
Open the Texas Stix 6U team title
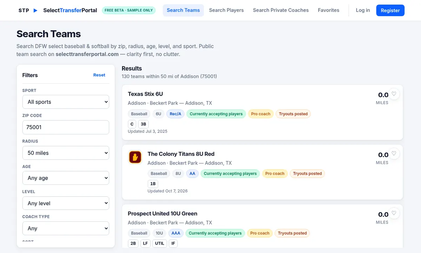click(x=145, y=94)
